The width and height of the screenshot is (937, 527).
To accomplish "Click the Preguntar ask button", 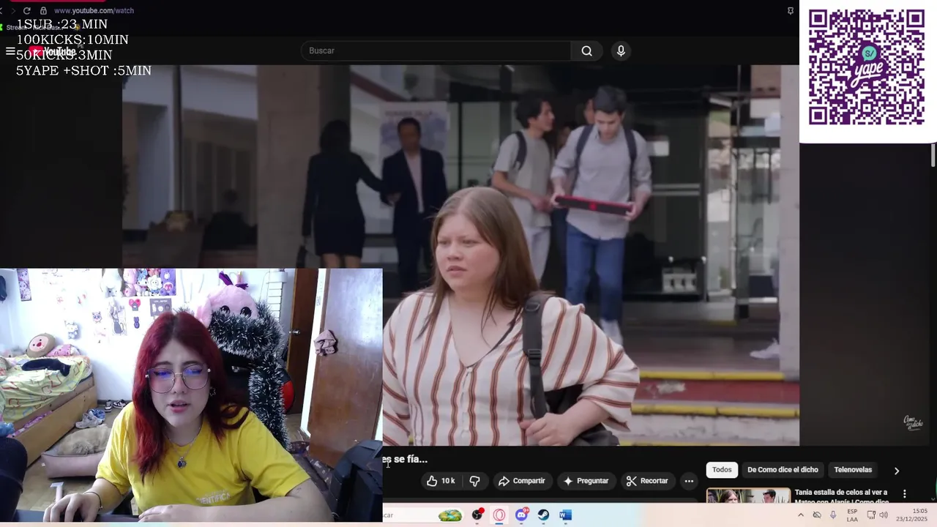I will point(586,481).
